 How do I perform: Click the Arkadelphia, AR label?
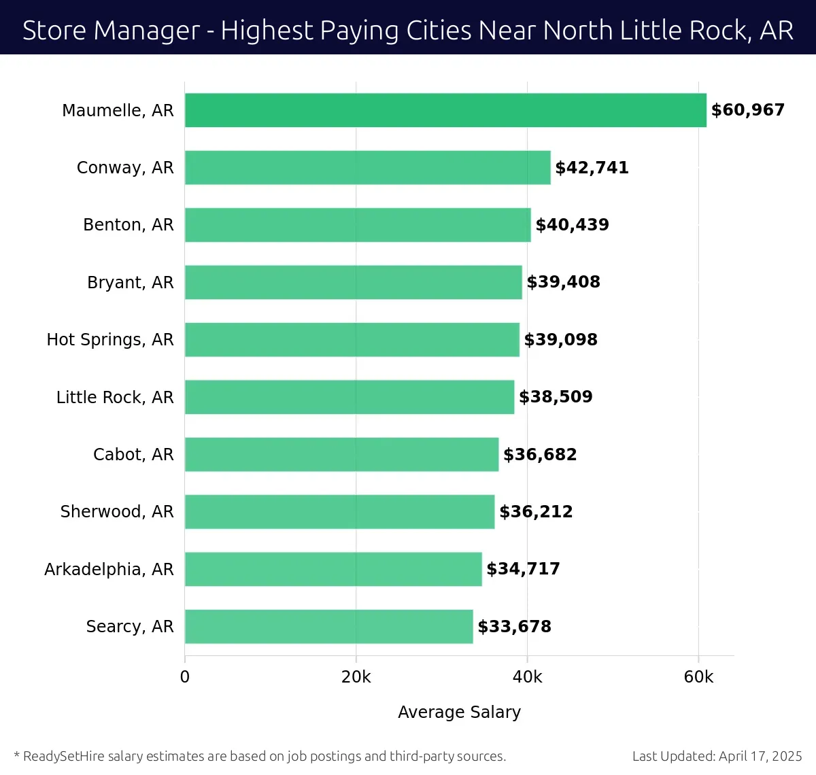pos(109,570)
